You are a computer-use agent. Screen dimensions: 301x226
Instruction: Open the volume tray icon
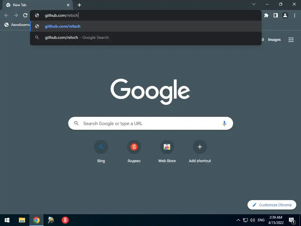coord(252,220)
